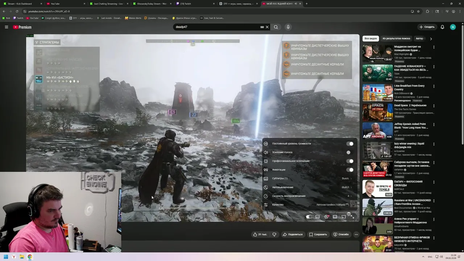Open File Explorer from taskbar
Viewport: 464px width, 261px height.
[22, 257]
